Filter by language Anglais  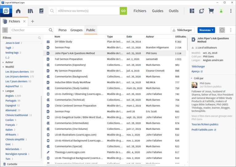pyautogui.click(x=10, y=96)
